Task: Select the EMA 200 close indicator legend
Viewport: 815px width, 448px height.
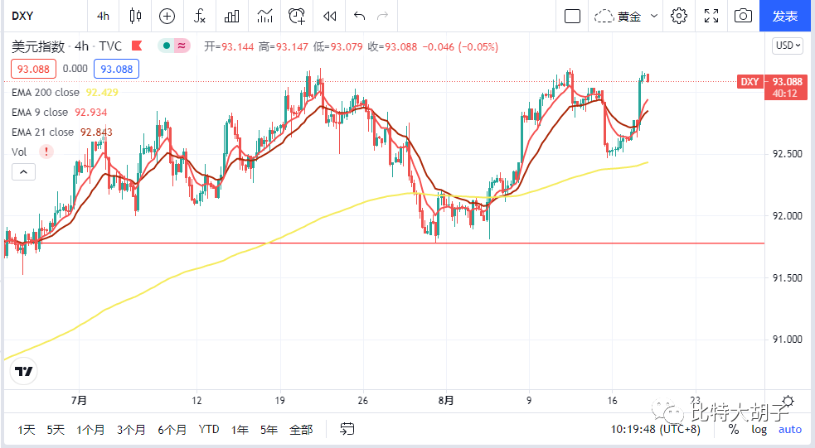Action: [46, 93]
